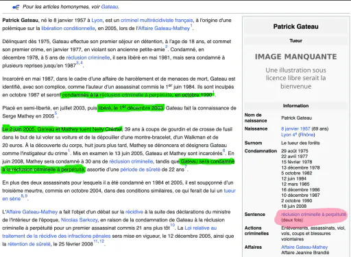Image resolution: width=351 pixels, height=257 pixels.
Task: Open 'Lyon 4e' link in infobox
Action: click(289, 135)
